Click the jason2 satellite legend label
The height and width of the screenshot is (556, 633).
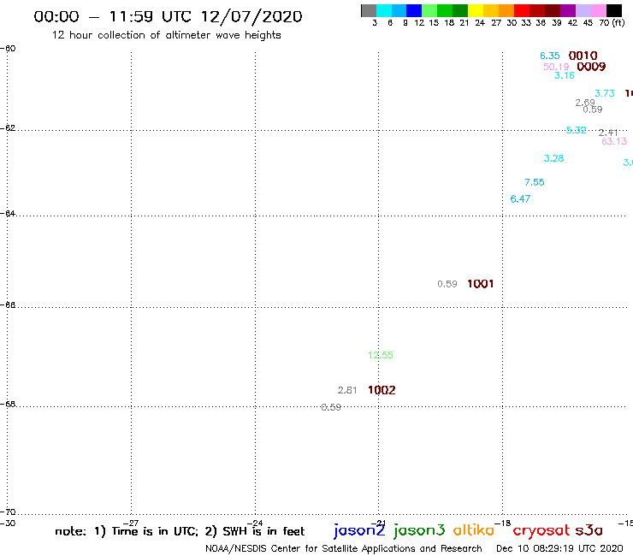[359, 530]
